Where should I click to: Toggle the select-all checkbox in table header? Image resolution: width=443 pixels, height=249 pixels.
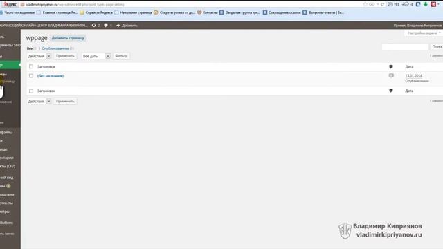point(31,67)
